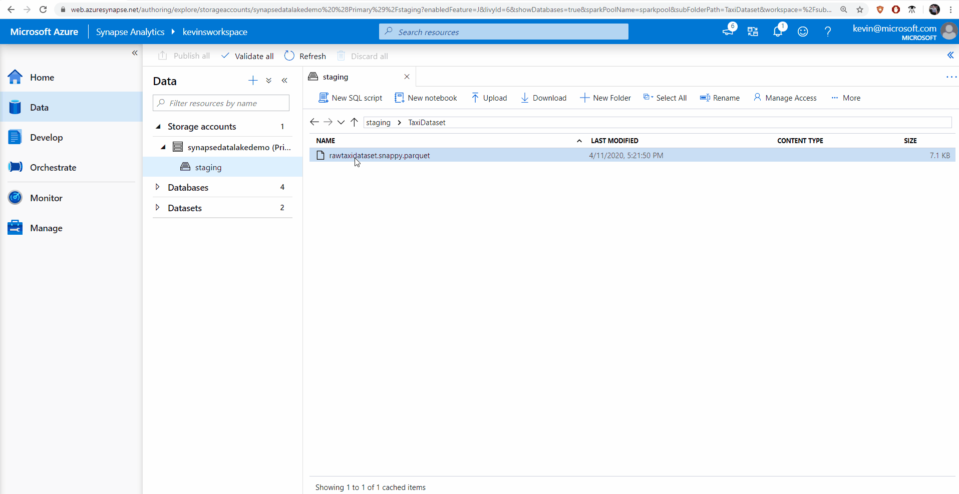Click the user account avatar
The height and width of the screenshot is (494, 959).
point(948,32)
